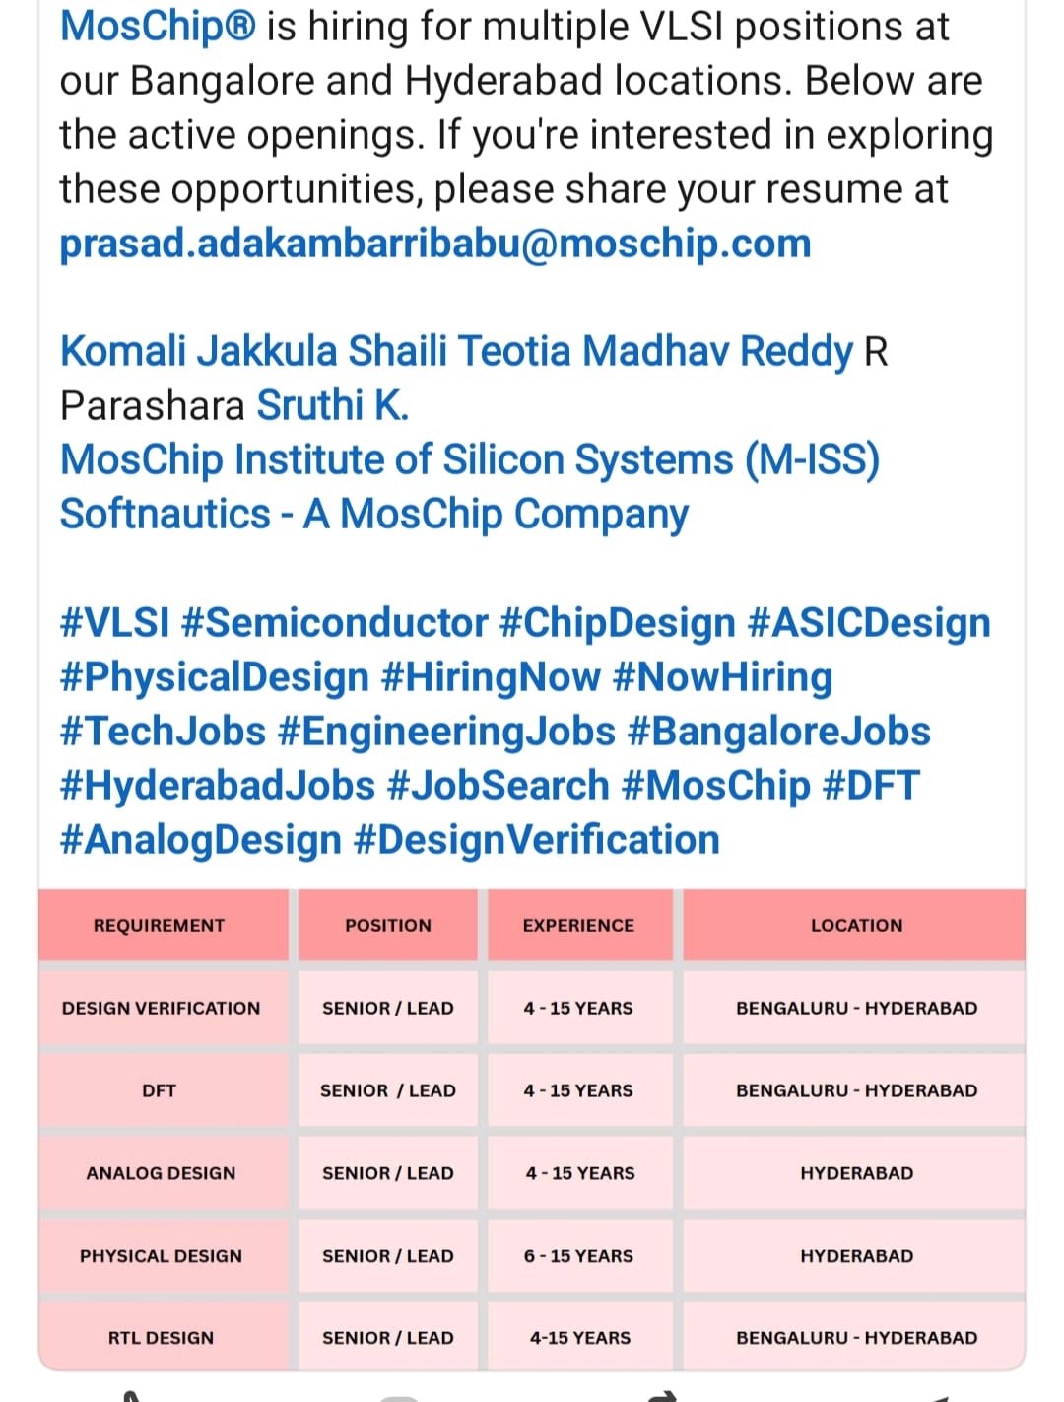Tap the #Semiconductor hashtag
1064x1402 pixels.
click(x=335, y=623)
